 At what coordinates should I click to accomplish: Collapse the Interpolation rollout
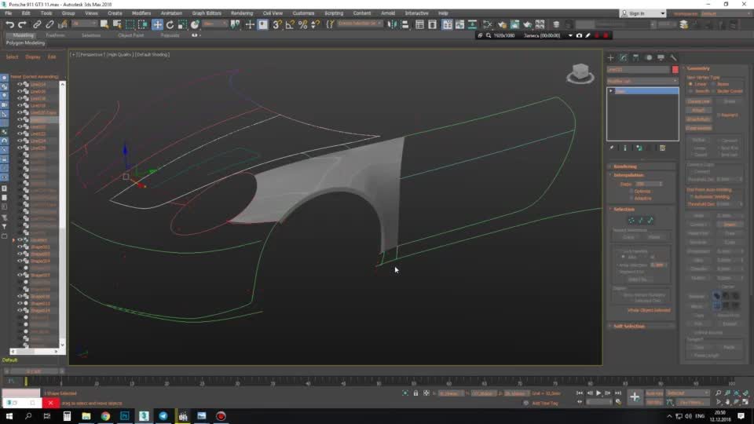[x=628, y=175]
